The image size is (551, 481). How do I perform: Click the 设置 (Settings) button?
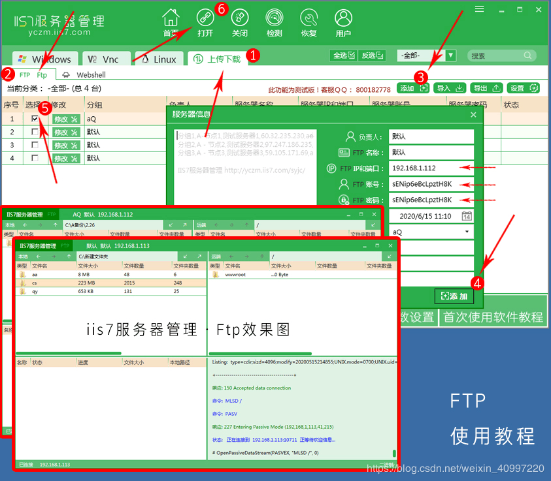click(524, 88)
